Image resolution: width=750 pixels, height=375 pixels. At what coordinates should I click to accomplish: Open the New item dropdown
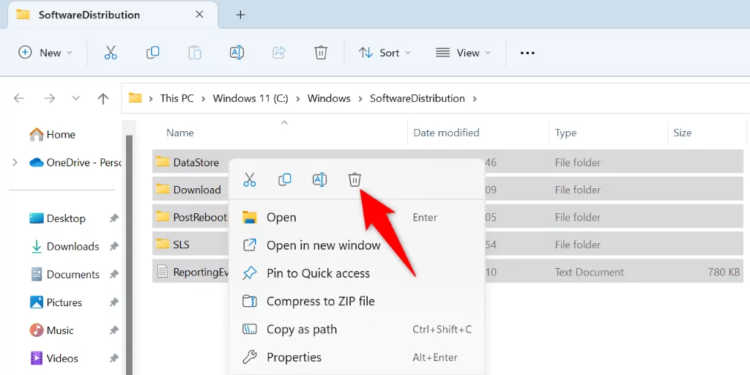(x=45, y=53)
